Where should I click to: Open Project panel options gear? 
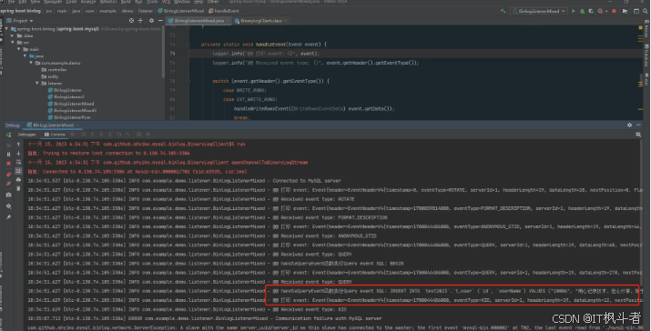pyautogui.click(x=151, y=20)
